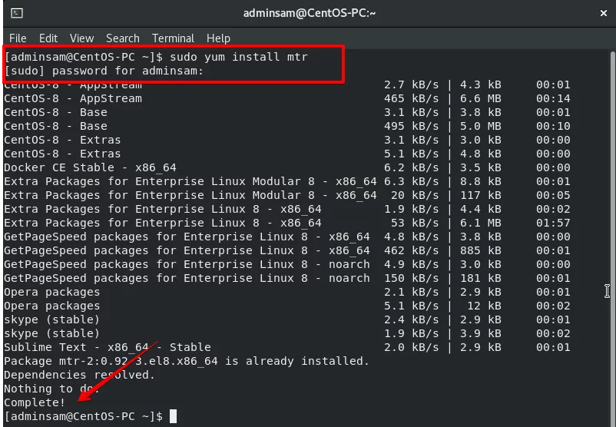This screenshot has height=427, width=616.
Task: Open the Terminal menu
Action: (173, 38)
